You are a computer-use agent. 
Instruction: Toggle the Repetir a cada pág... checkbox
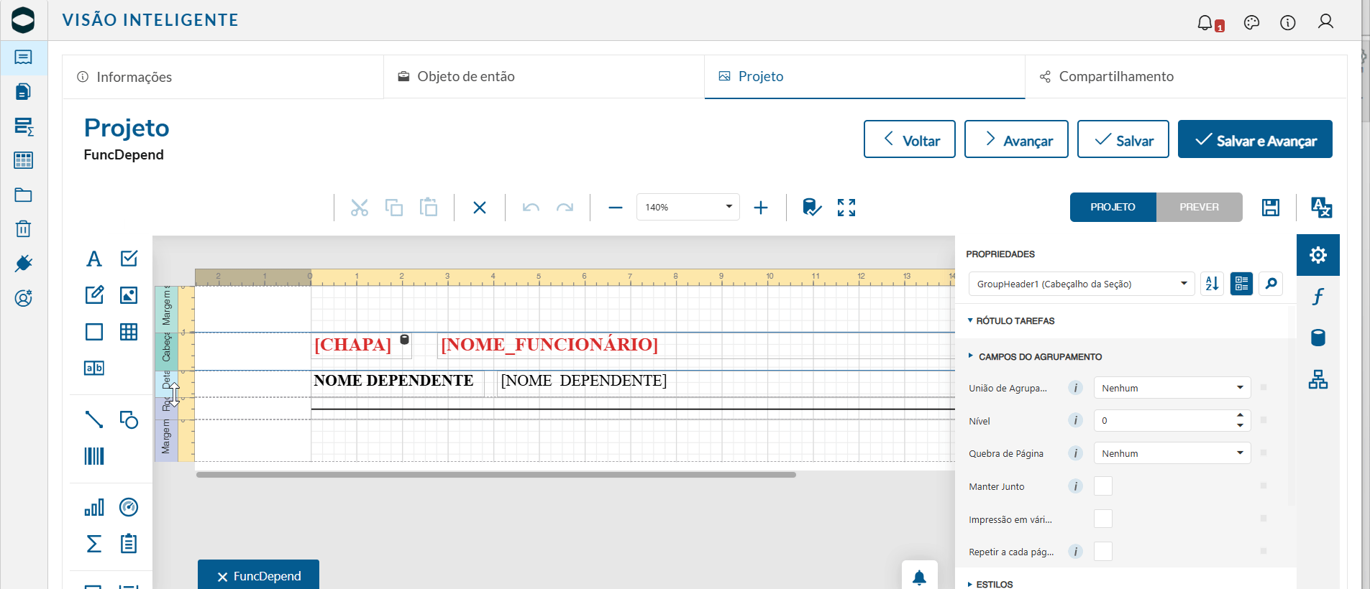1103,552
